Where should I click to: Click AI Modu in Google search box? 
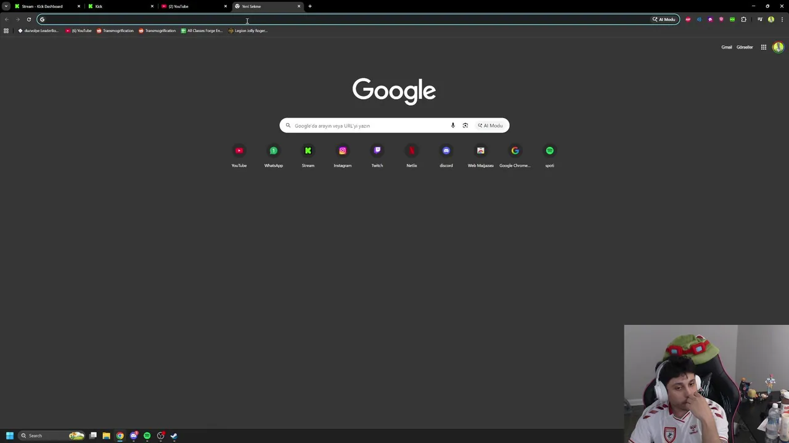[490, 126]
